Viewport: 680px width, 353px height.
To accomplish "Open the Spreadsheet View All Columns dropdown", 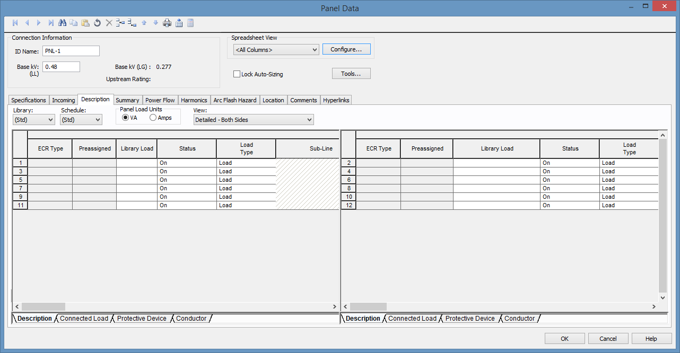I will pyautogui.click(x=276, y=50).
